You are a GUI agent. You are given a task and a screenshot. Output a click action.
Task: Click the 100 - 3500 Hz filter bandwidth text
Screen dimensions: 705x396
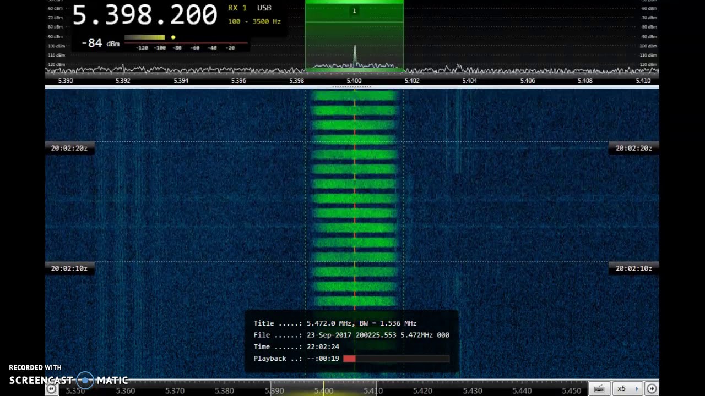254,21
